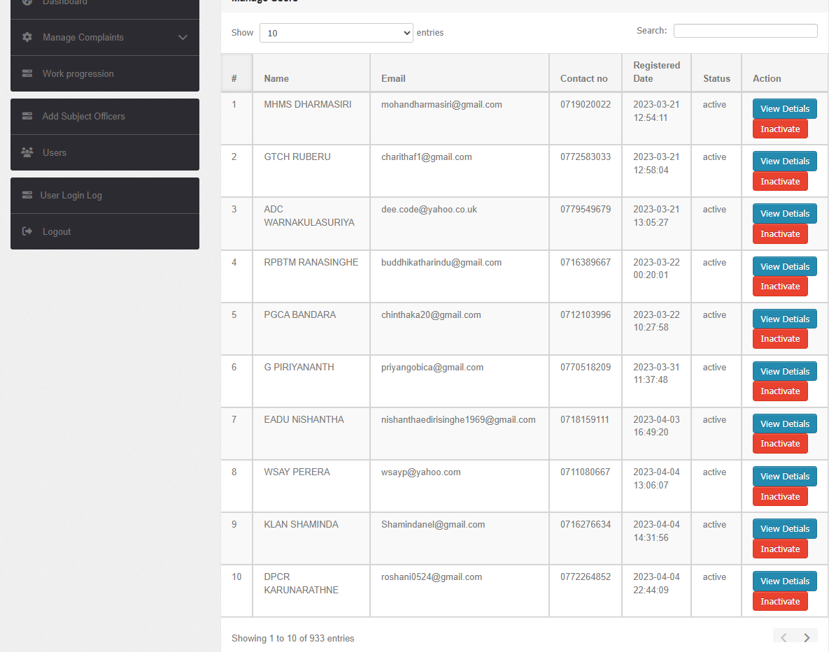The width and height of the screenshot is (829, 652).
Task: Select Logout from sidebar
Action: pos(105,231)
